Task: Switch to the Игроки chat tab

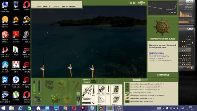Action: click(x=136, y=80)
